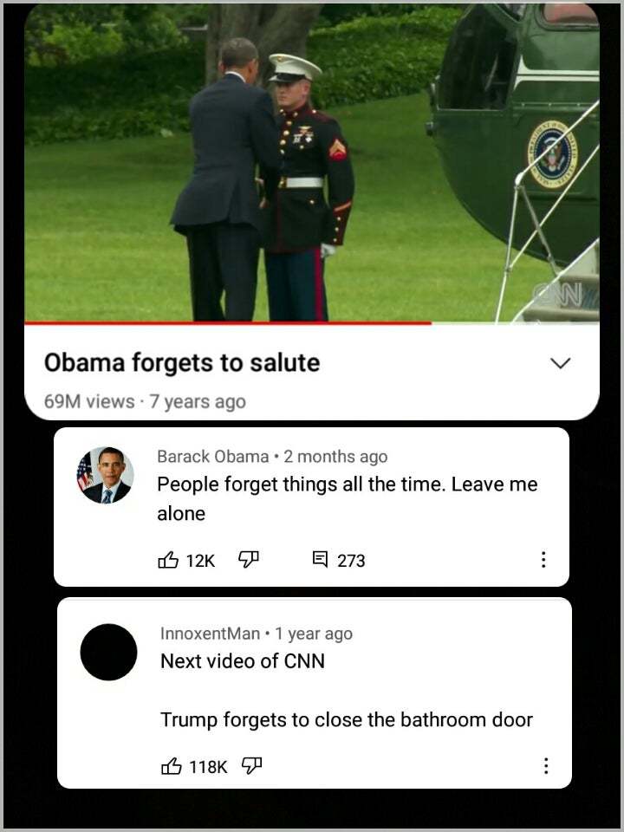Screen dimensions: 624x832
Task: Open more options for InnoxentMan's comment
Action: (x=545, y=765)
